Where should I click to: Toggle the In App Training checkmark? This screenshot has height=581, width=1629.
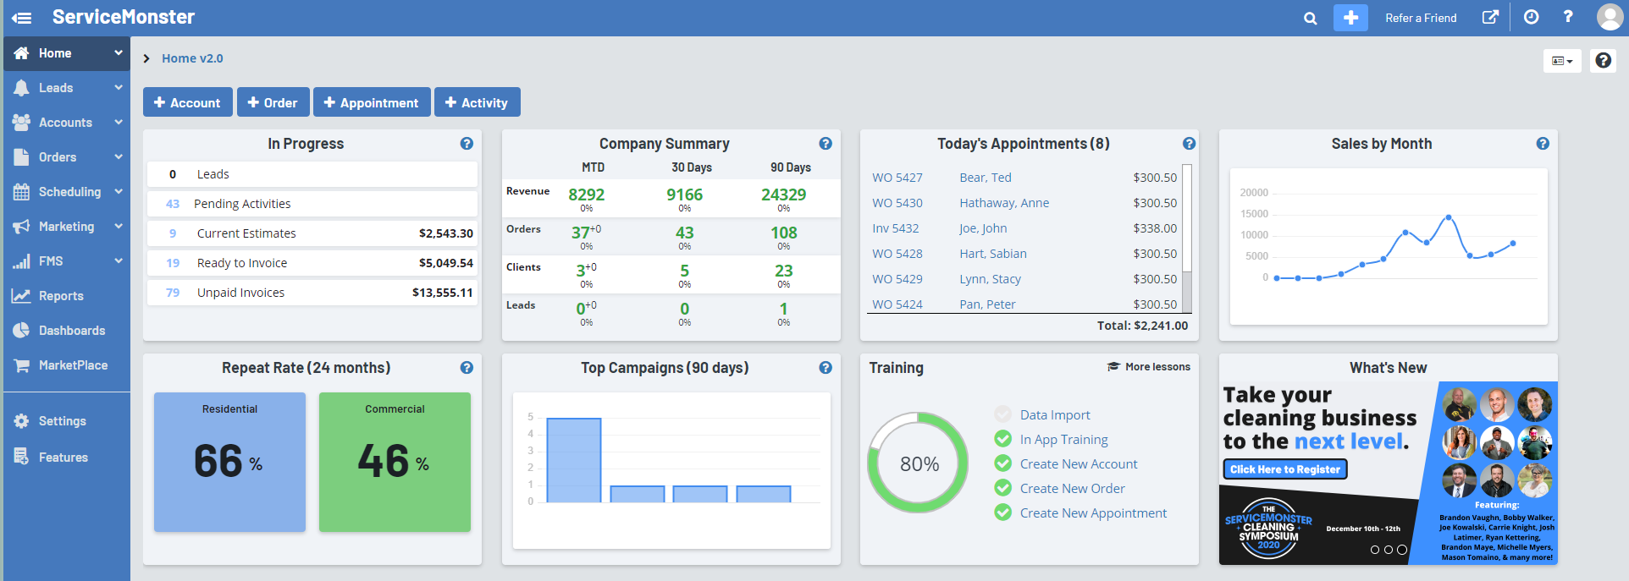[x=1003, y=439]
